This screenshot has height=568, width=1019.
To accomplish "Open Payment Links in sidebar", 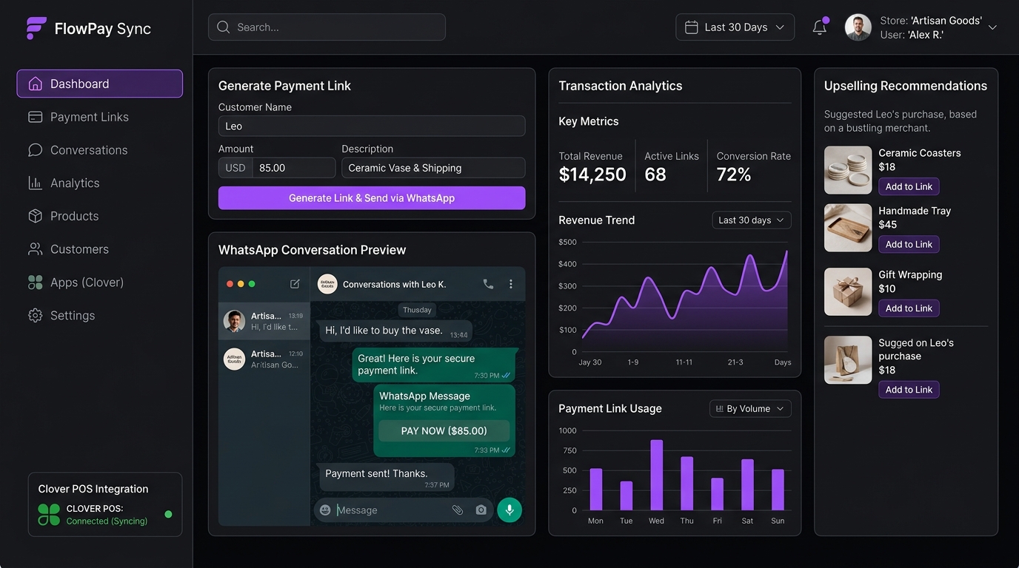I will (x=99, y=117).
